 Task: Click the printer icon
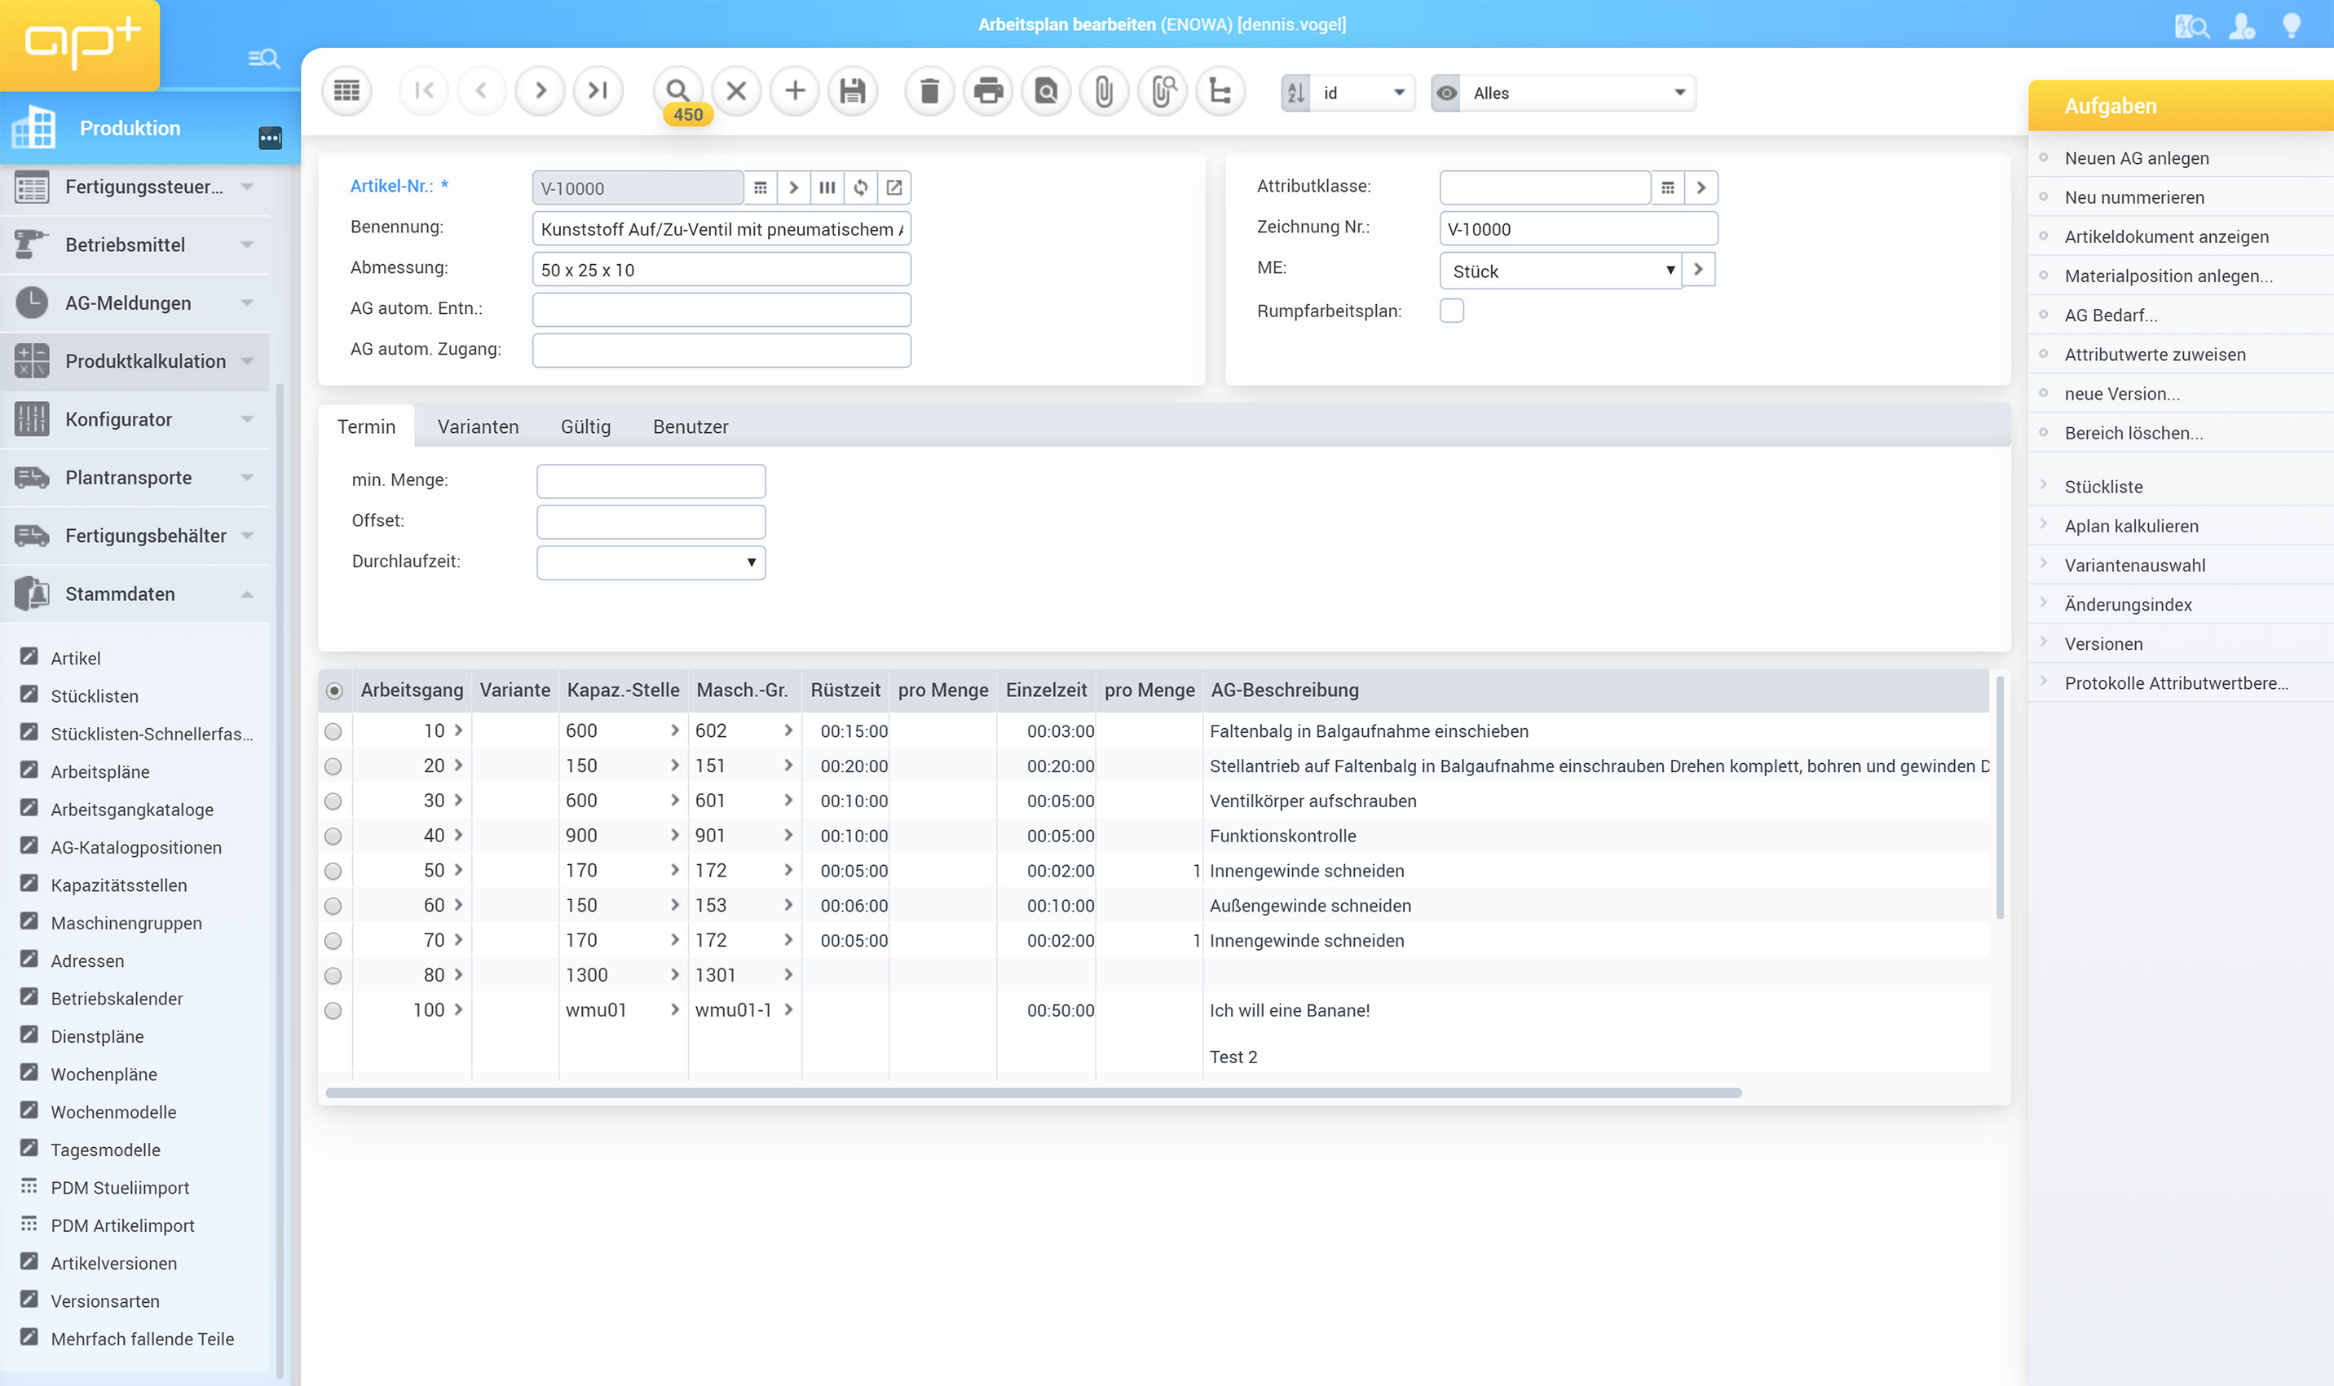click(988, 91)
